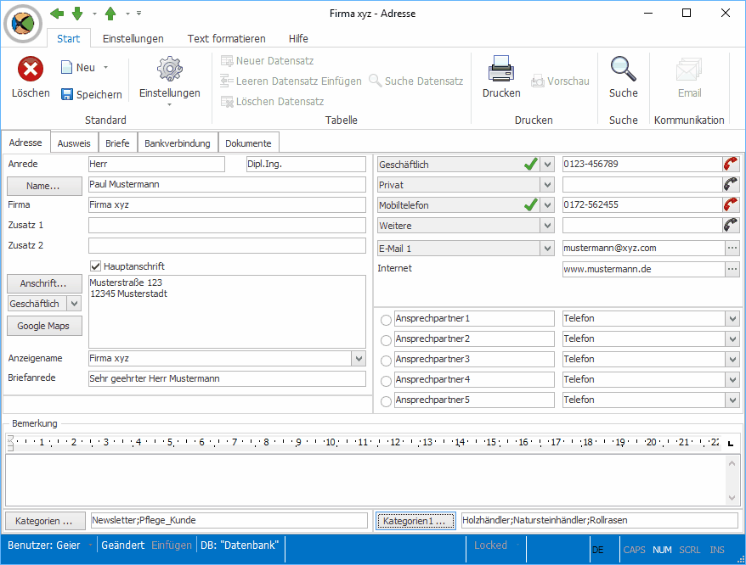Image resolution: width=746 pixels, height=565 pixels.
Task: Click the Anschrift... button
Action: point(44,283)
